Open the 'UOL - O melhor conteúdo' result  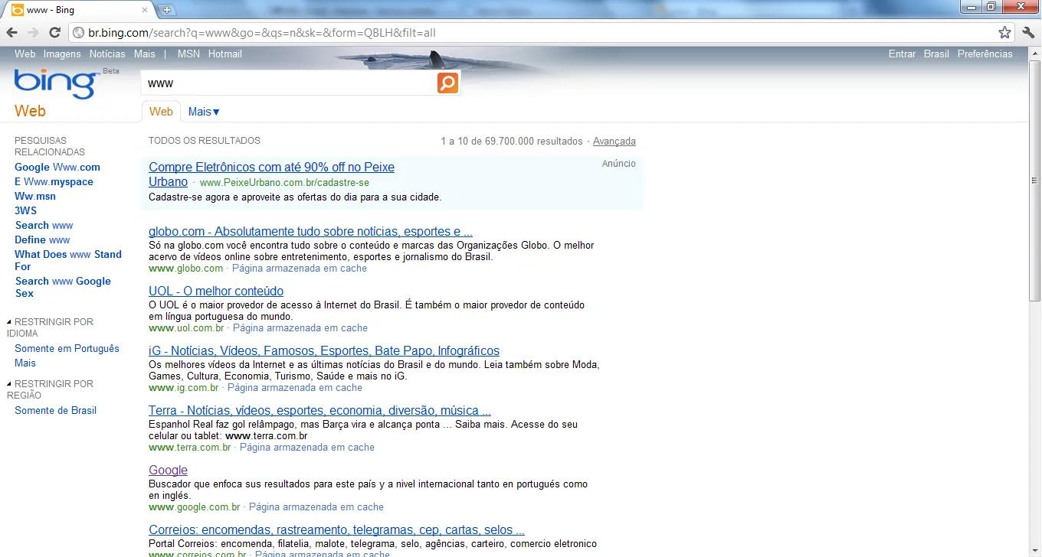pos(216,292)
